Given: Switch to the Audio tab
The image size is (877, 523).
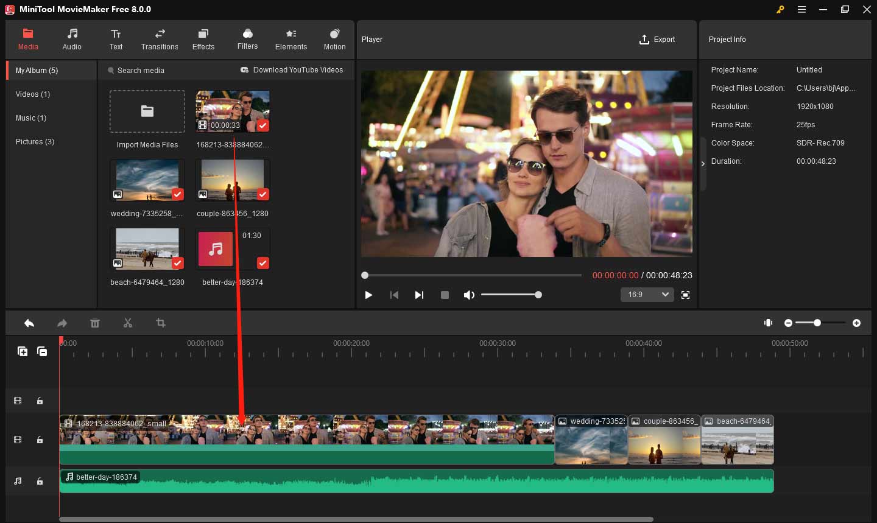Looking at the screenshot, I should coord(72,40).
